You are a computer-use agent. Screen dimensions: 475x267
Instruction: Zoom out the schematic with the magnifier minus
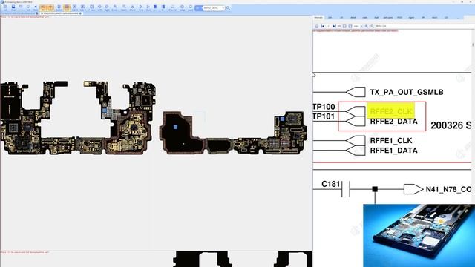click(373, 27)
